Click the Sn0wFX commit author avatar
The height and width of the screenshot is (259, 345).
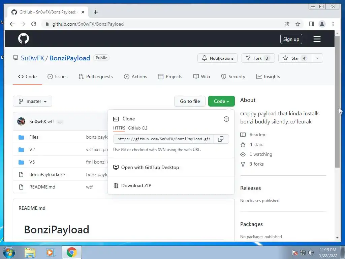(21, 121)
